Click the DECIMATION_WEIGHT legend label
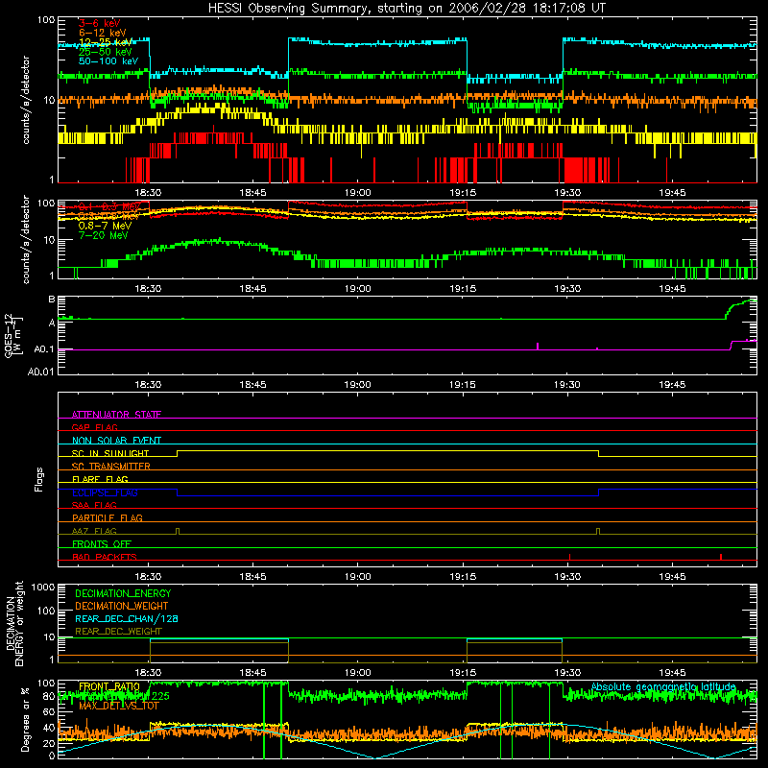 [x=122, y=606]
